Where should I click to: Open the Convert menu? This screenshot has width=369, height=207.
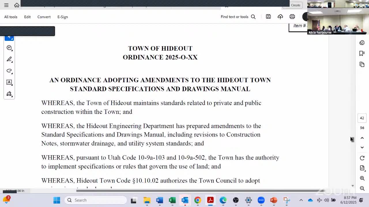tap(44, 17)
